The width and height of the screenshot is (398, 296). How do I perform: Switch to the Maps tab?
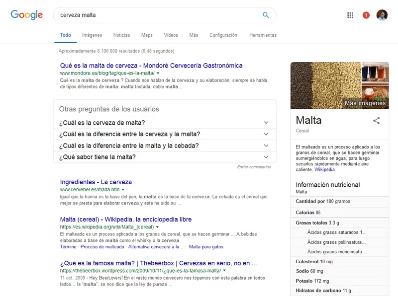147,35
